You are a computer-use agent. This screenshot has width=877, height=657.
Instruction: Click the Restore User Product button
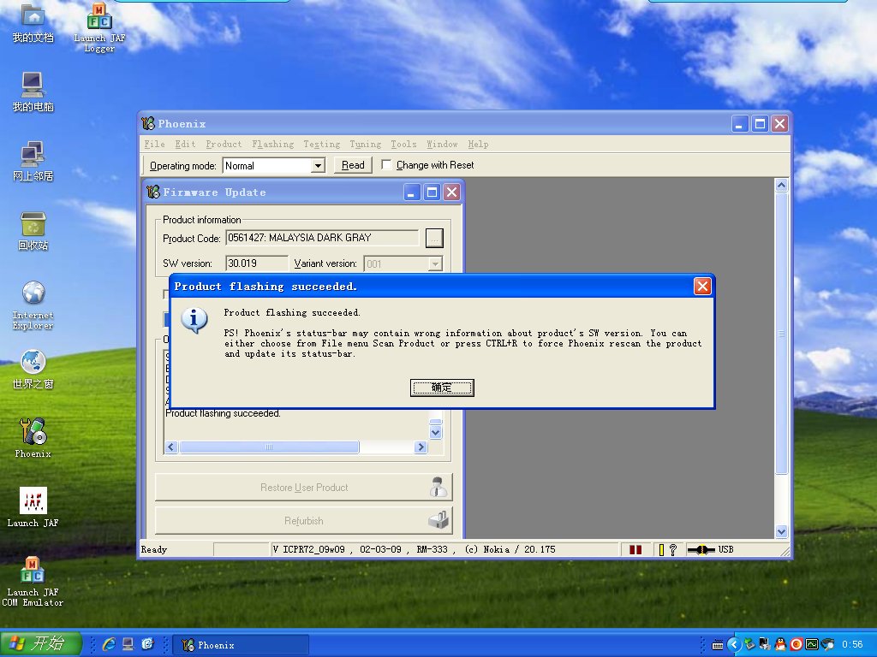tap(304, 487)
